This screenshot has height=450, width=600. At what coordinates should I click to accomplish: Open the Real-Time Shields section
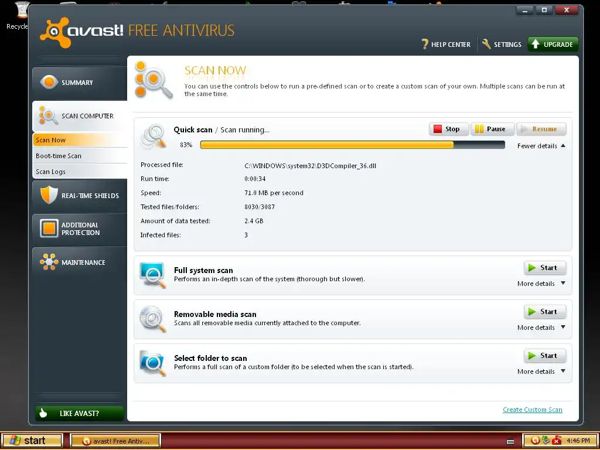80,196
